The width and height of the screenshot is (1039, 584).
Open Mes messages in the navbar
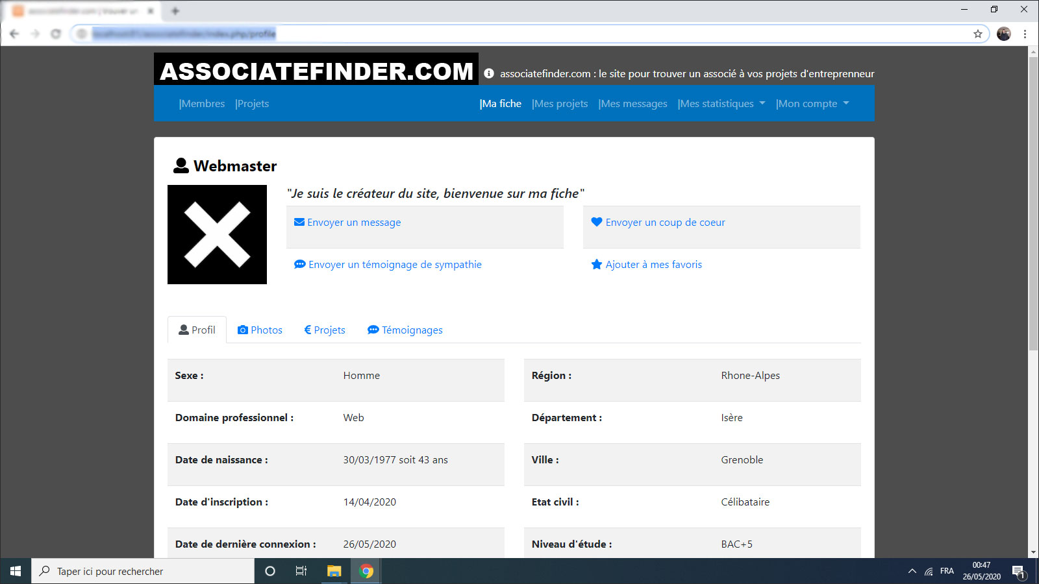coord(632,104)
